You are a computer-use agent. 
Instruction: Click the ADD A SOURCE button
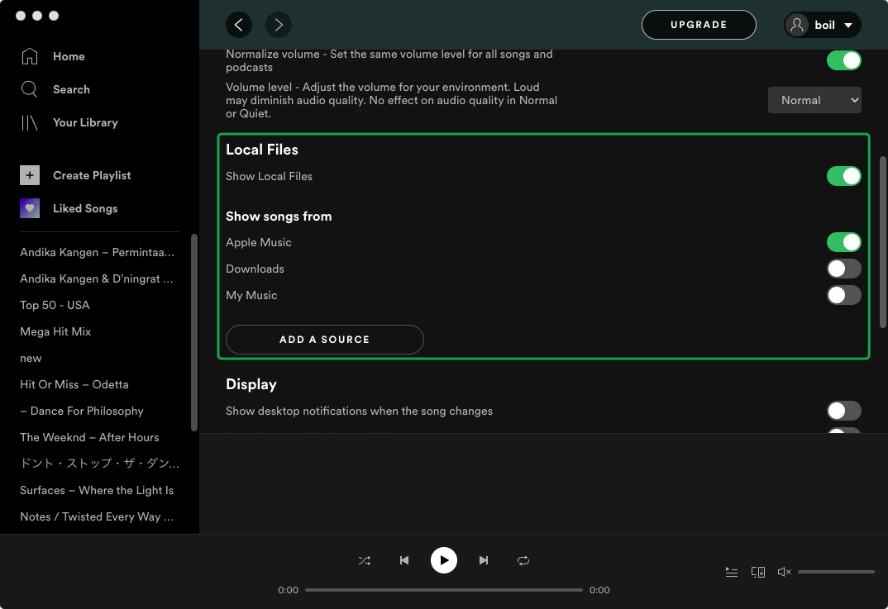click(324, 340)
